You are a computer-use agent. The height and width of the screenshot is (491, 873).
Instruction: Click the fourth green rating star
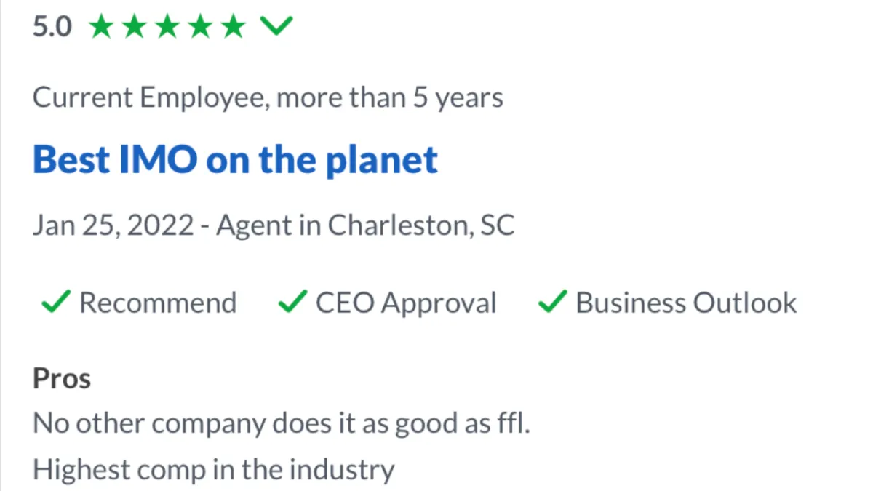click(x=200, y=28)
